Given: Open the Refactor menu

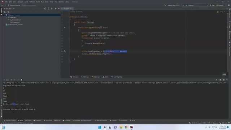Looking at the screenshot, I should [x=32, y=2].
